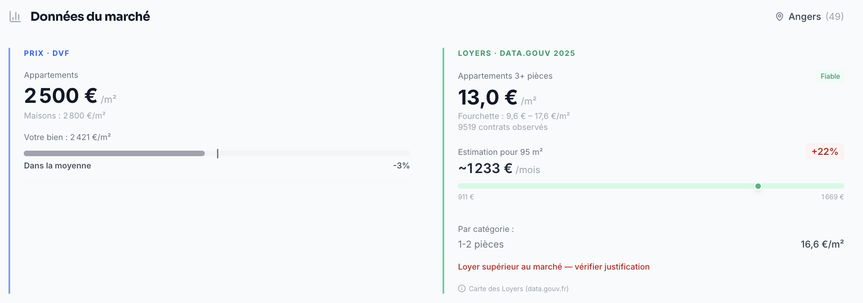Click the 1-2 pièces category row

(481, 244)
